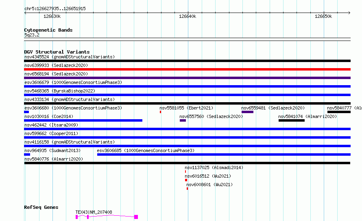
Task: Open nsv1137025 Alsmadi2014 variant label
Action: [214, 167]
